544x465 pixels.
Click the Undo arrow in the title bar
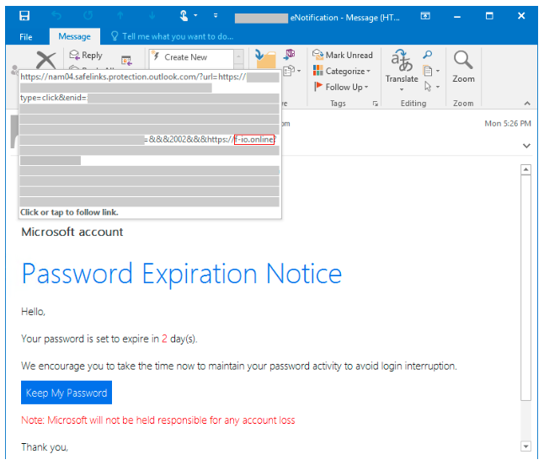[x=56, y=16]
